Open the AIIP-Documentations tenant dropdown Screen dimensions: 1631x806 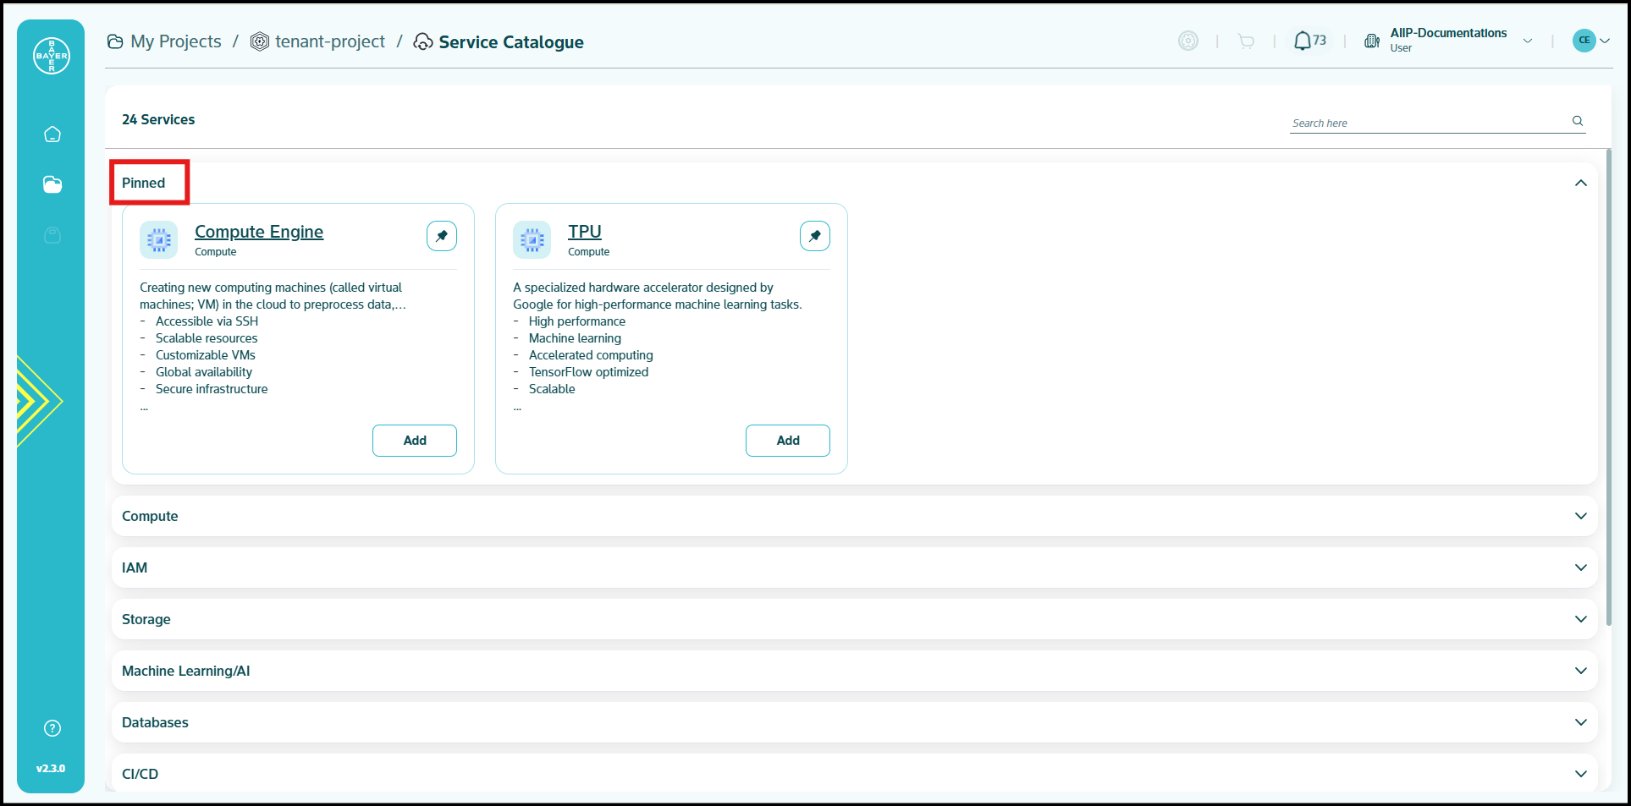1527,41
